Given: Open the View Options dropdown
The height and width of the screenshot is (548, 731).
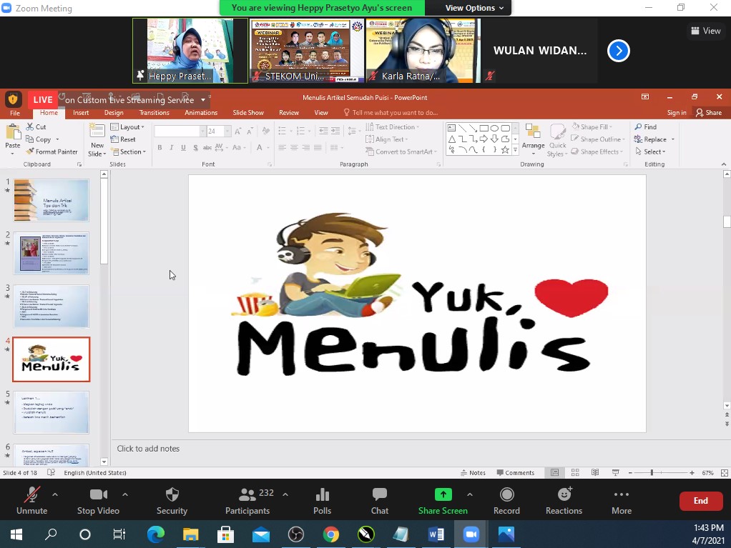Looking at the screenshot, I should [474, 8].
